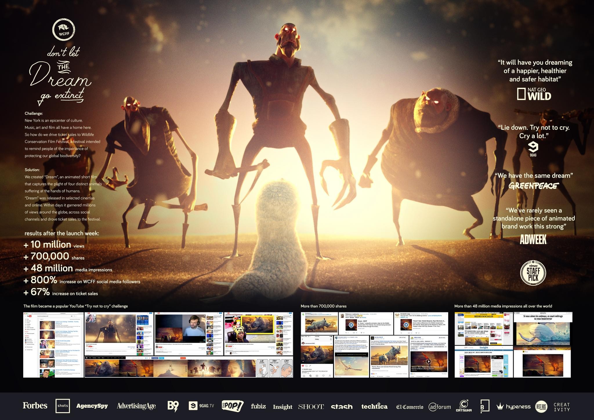The height and width of the screenshot is (420, 594).
Task: Click the Insight footer logo
Action: (282, 407)
